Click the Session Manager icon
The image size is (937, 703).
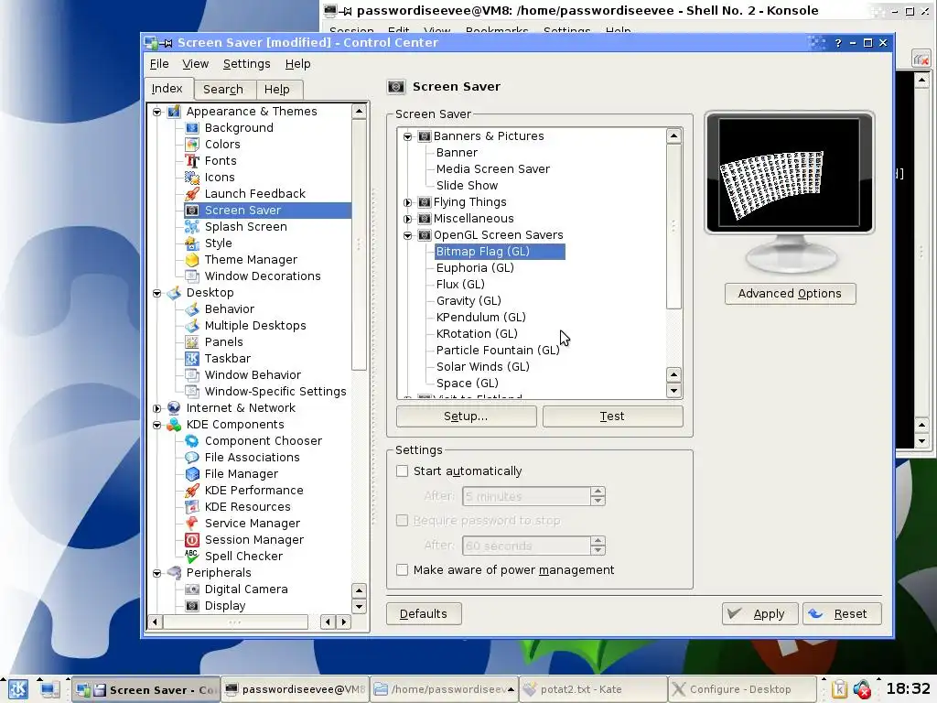(192, 540)
